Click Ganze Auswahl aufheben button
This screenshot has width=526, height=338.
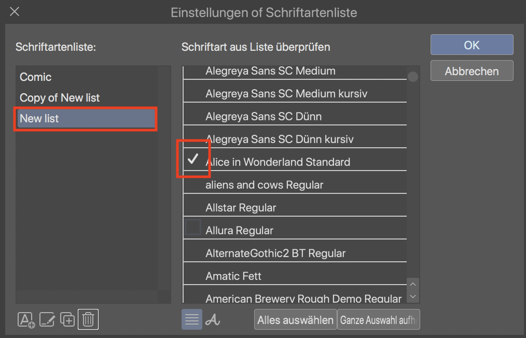tap(378, 320)
